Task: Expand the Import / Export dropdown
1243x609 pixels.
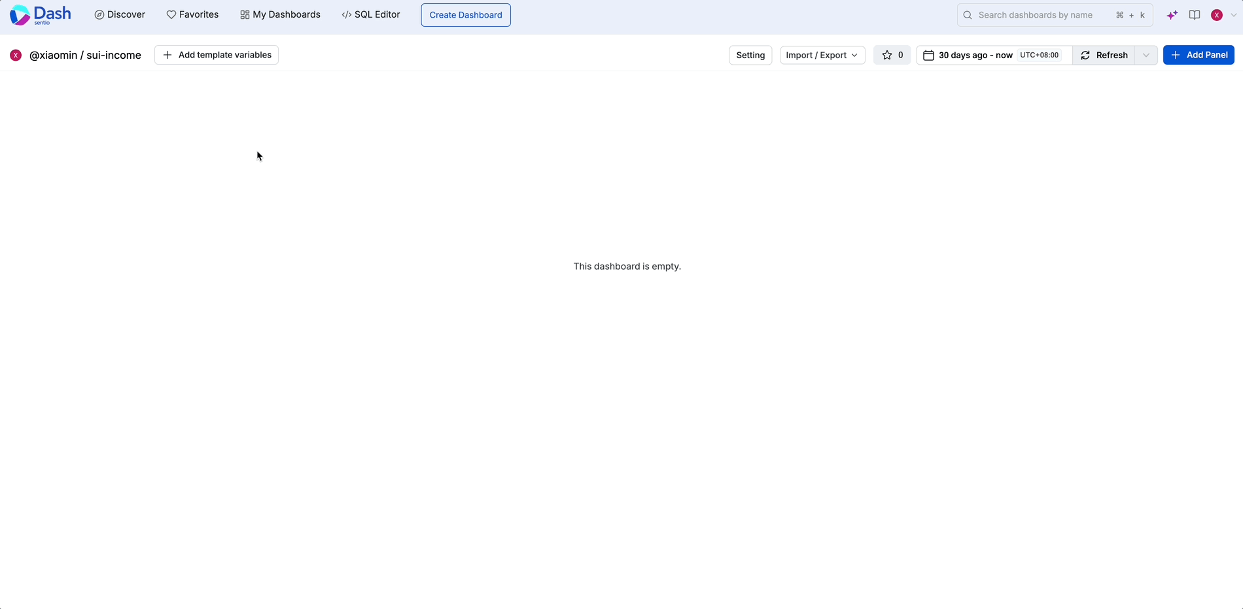Action: [x=822, y=56]
